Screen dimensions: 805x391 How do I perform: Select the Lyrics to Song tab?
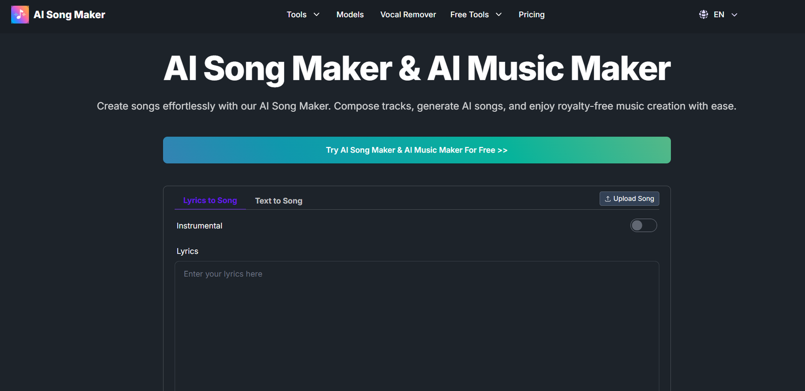(210, 200)
